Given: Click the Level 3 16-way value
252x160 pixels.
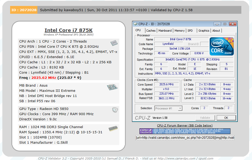Looking at the screenshot, I should [227, 98].
